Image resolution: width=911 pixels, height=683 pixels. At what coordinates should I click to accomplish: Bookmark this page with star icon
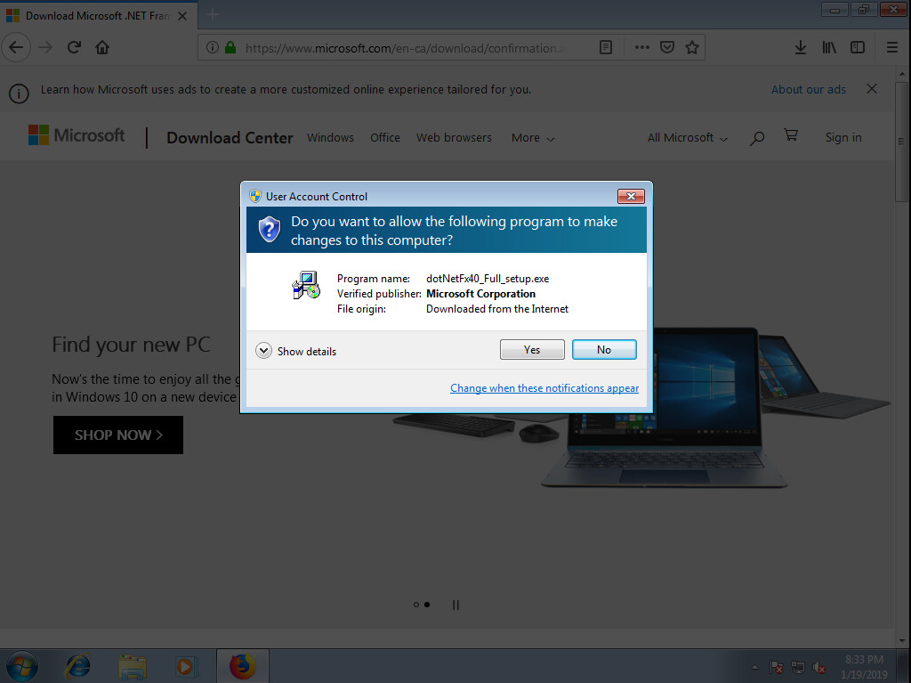(691, 48)
